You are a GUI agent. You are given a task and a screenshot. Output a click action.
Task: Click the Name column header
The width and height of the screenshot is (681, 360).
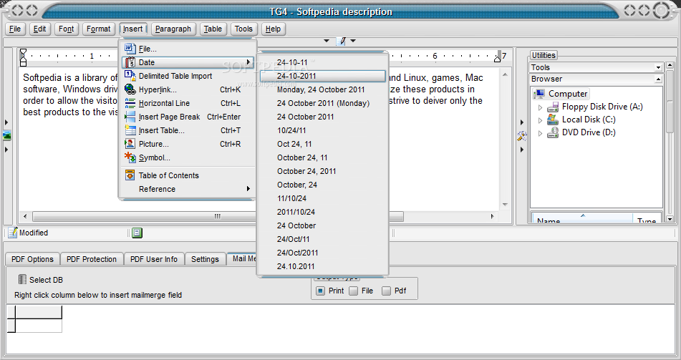(x=582, y=218)
